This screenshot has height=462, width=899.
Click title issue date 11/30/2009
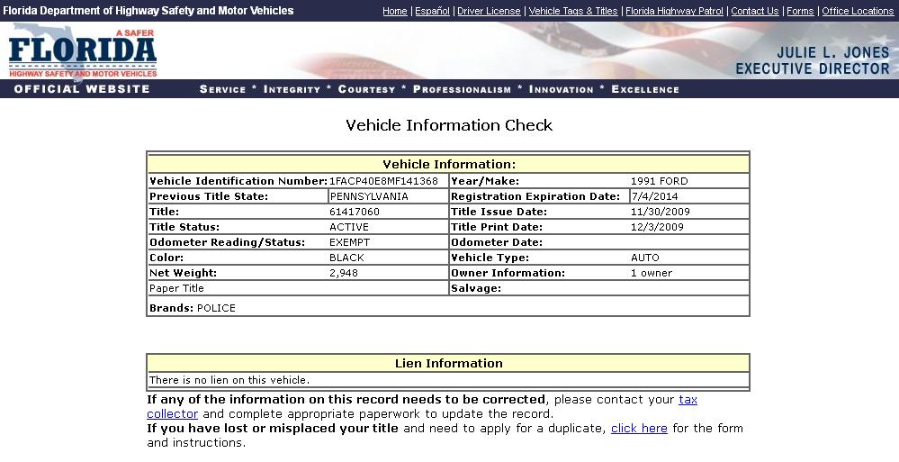(661, 212)
